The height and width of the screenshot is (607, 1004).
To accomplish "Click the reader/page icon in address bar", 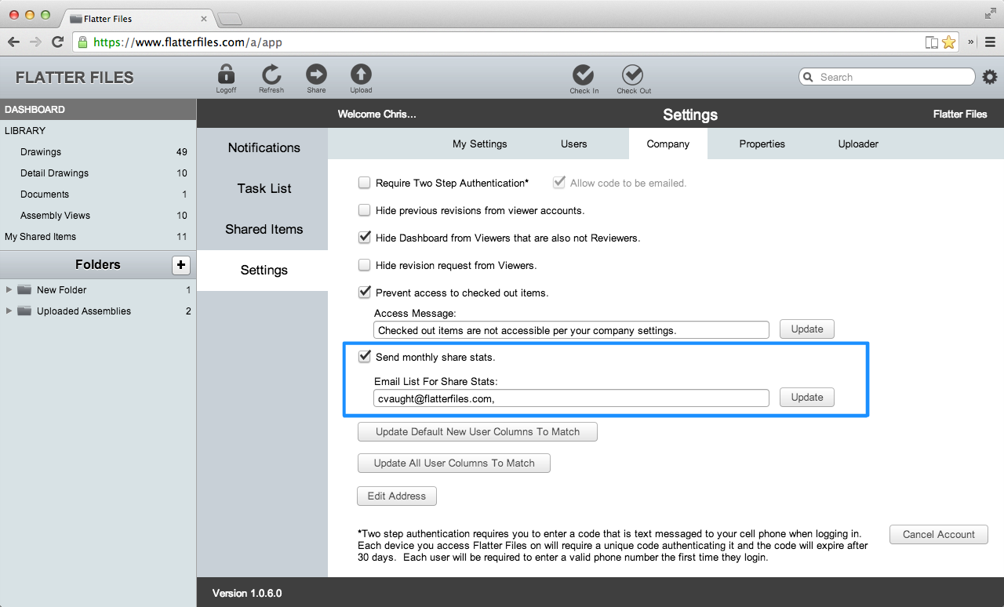I will 932,42.
